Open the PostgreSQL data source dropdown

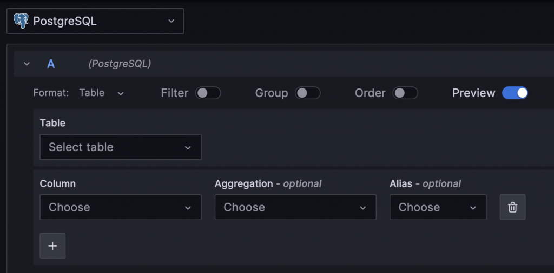[x=95, y=21]
